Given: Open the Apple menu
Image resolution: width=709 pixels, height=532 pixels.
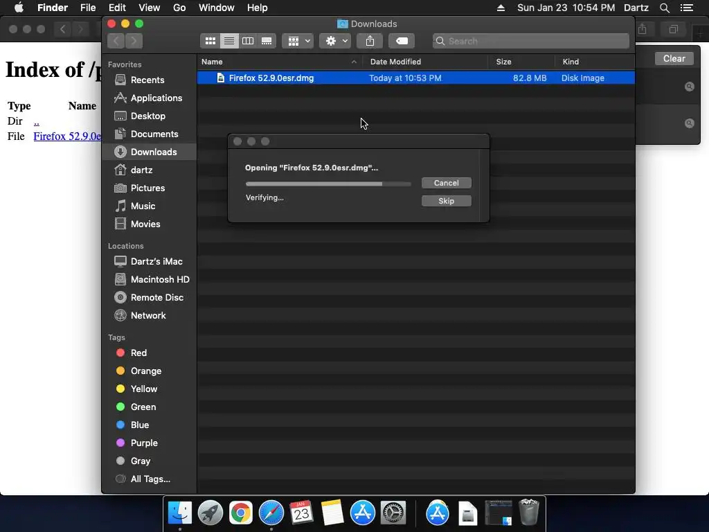Looking at the screenshot, I should pyautogui.click(x=19, y=8).
